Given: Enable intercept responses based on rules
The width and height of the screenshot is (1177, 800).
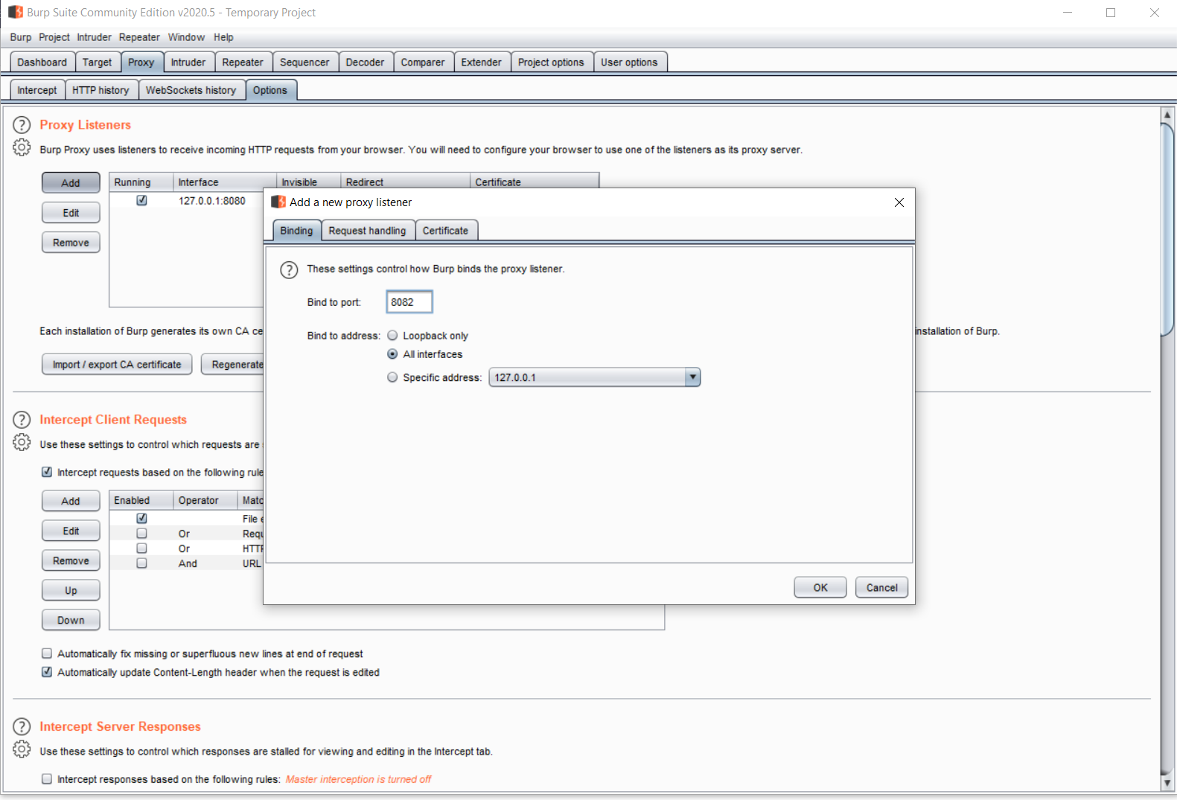Looking at the screenshot, I should pyautogui.click(x=47, y=778).
